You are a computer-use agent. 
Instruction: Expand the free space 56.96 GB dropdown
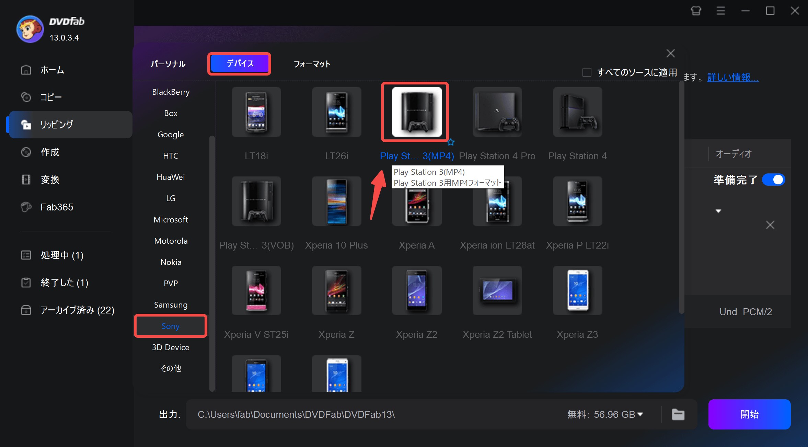[x=640, y=414]
